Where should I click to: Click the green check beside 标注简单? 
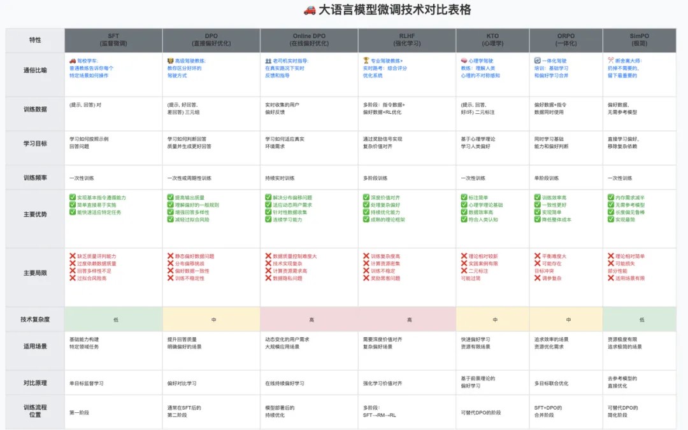pyautogui.click(x=464, y=197)
